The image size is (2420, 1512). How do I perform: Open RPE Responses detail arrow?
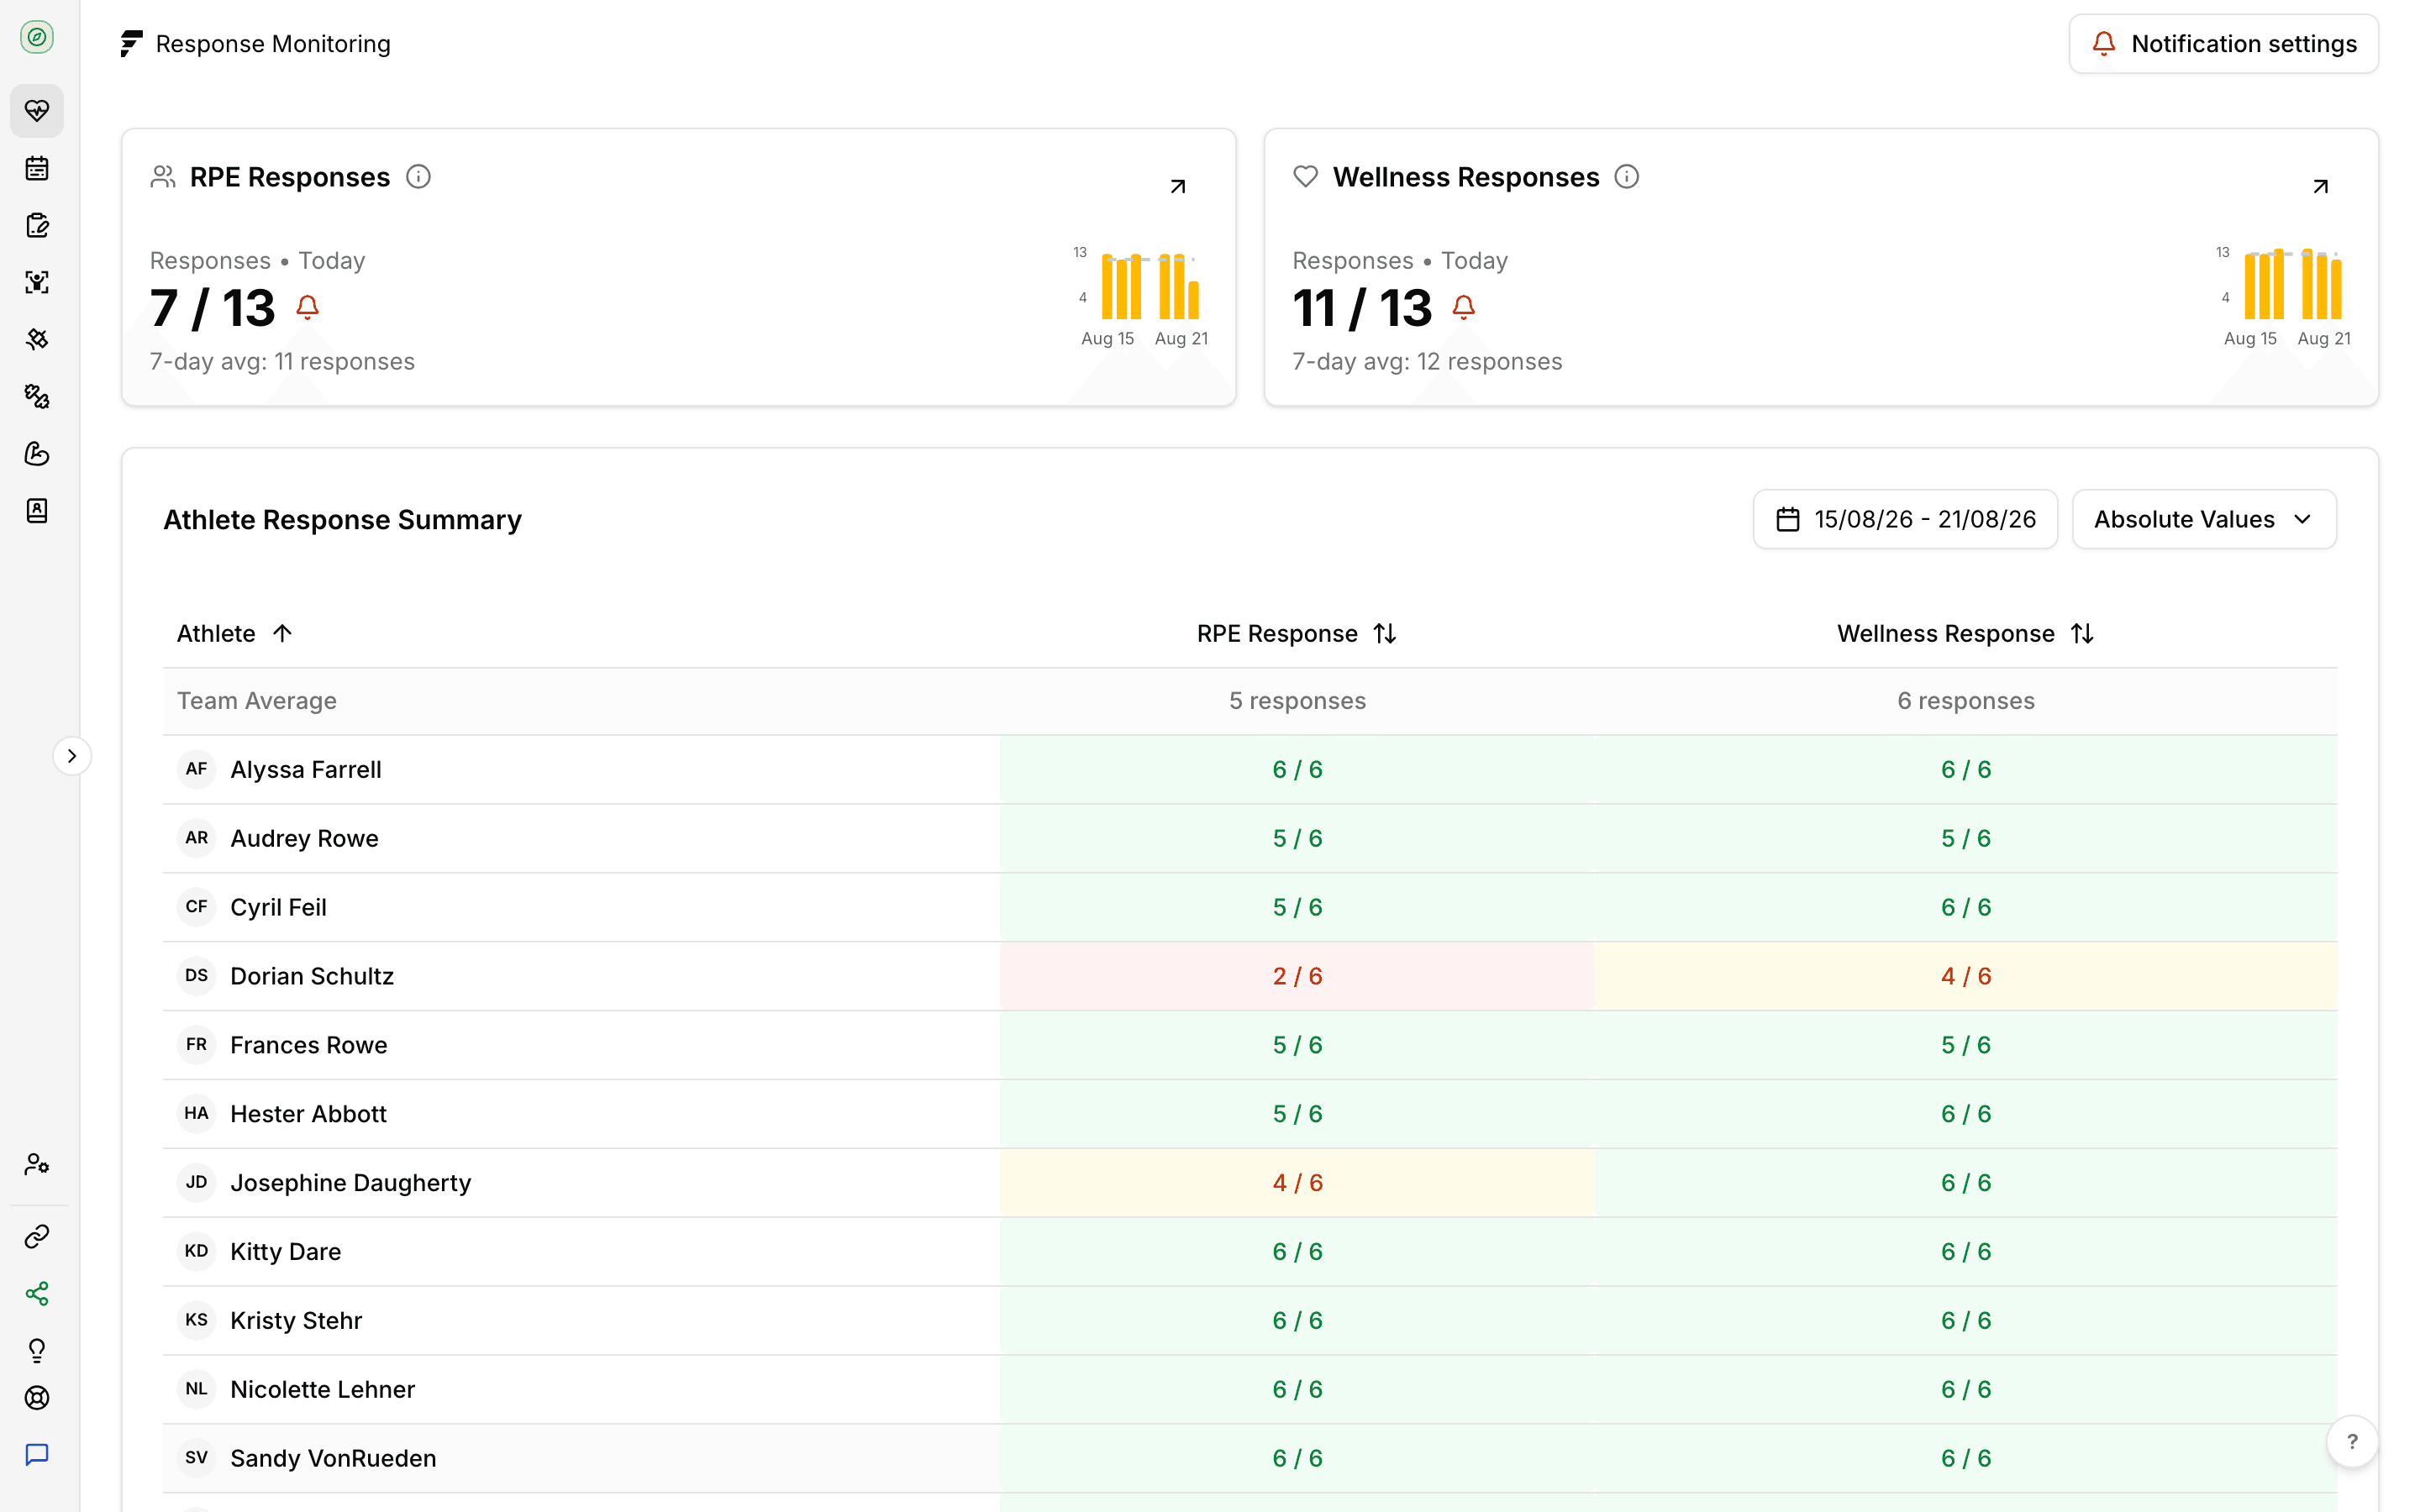(1178, 187)
